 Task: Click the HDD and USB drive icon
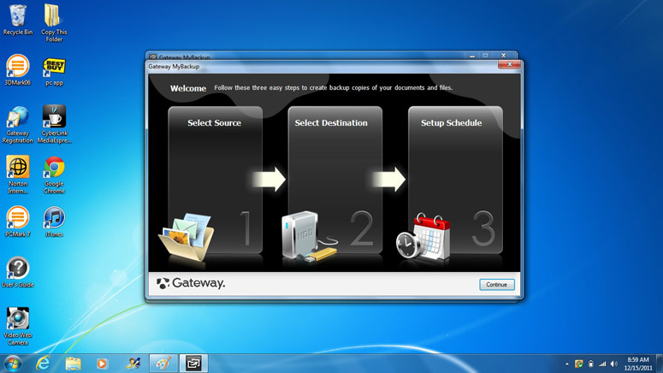309,236
